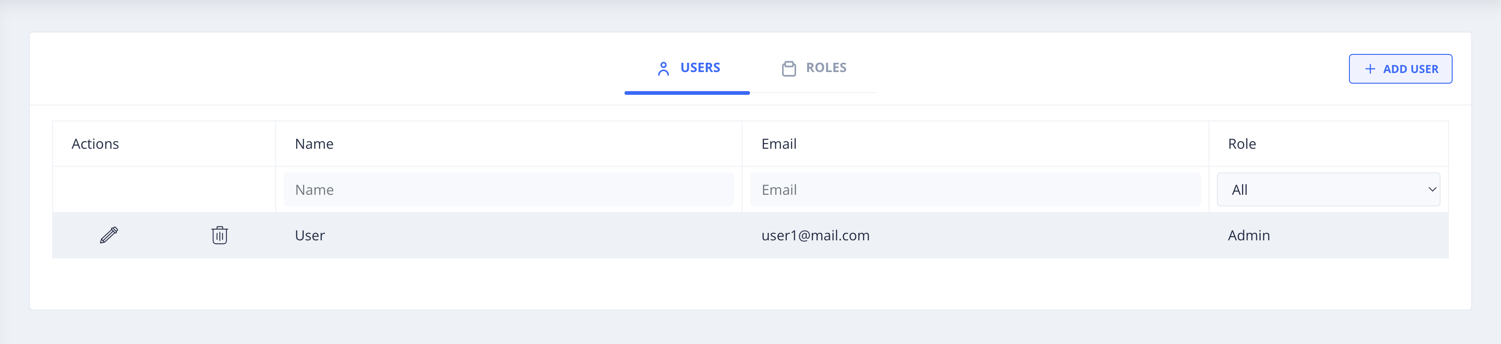Viewport: 1501px width, 344px height.
Task: Click the pencil edit icon for User
Action: [109, 235]
